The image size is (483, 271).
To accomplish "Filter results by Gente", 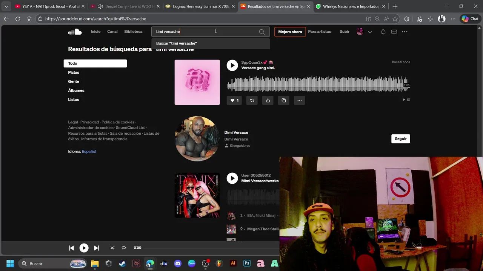I will click(x=74, y=81).
